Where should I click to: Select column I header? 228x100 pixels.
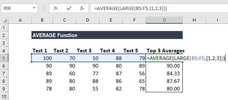pyautogui.click(x=217, y=20)
